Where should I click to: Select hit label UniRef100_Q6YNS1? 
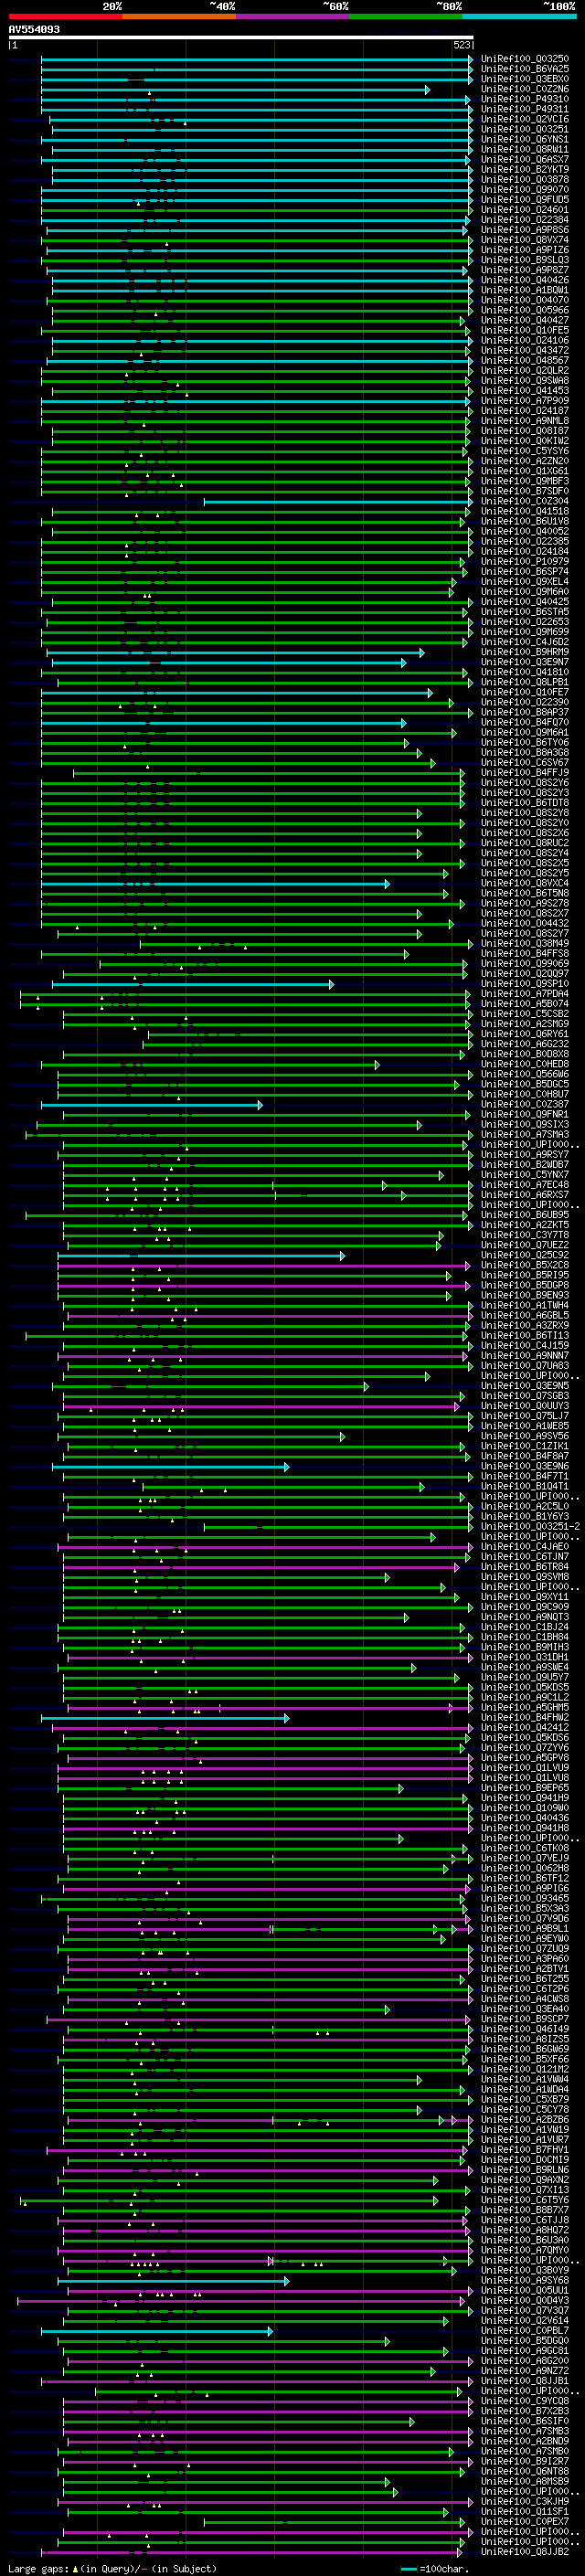tap(524, 139)
